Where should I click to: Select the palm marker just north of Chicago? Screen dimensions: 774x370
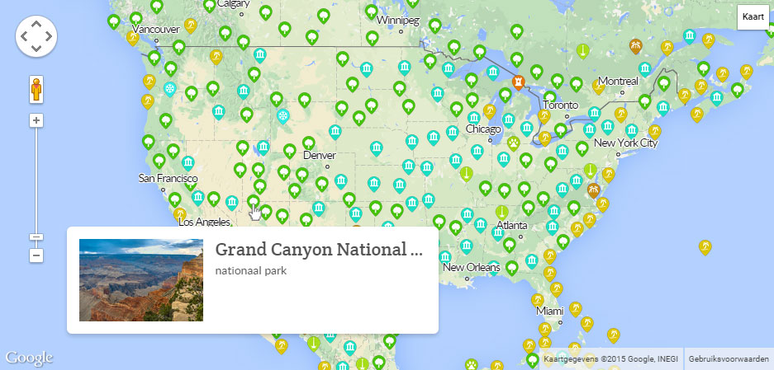pos(489,111)
